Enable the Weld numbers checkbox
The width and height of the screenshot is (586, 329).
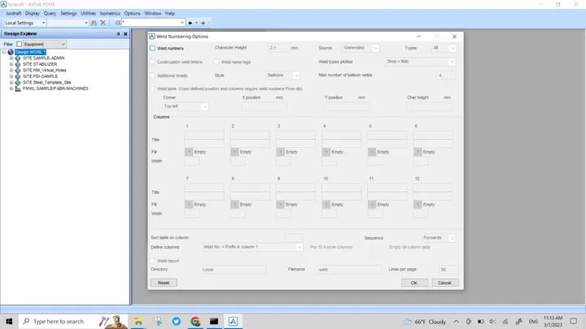[152, 48]
